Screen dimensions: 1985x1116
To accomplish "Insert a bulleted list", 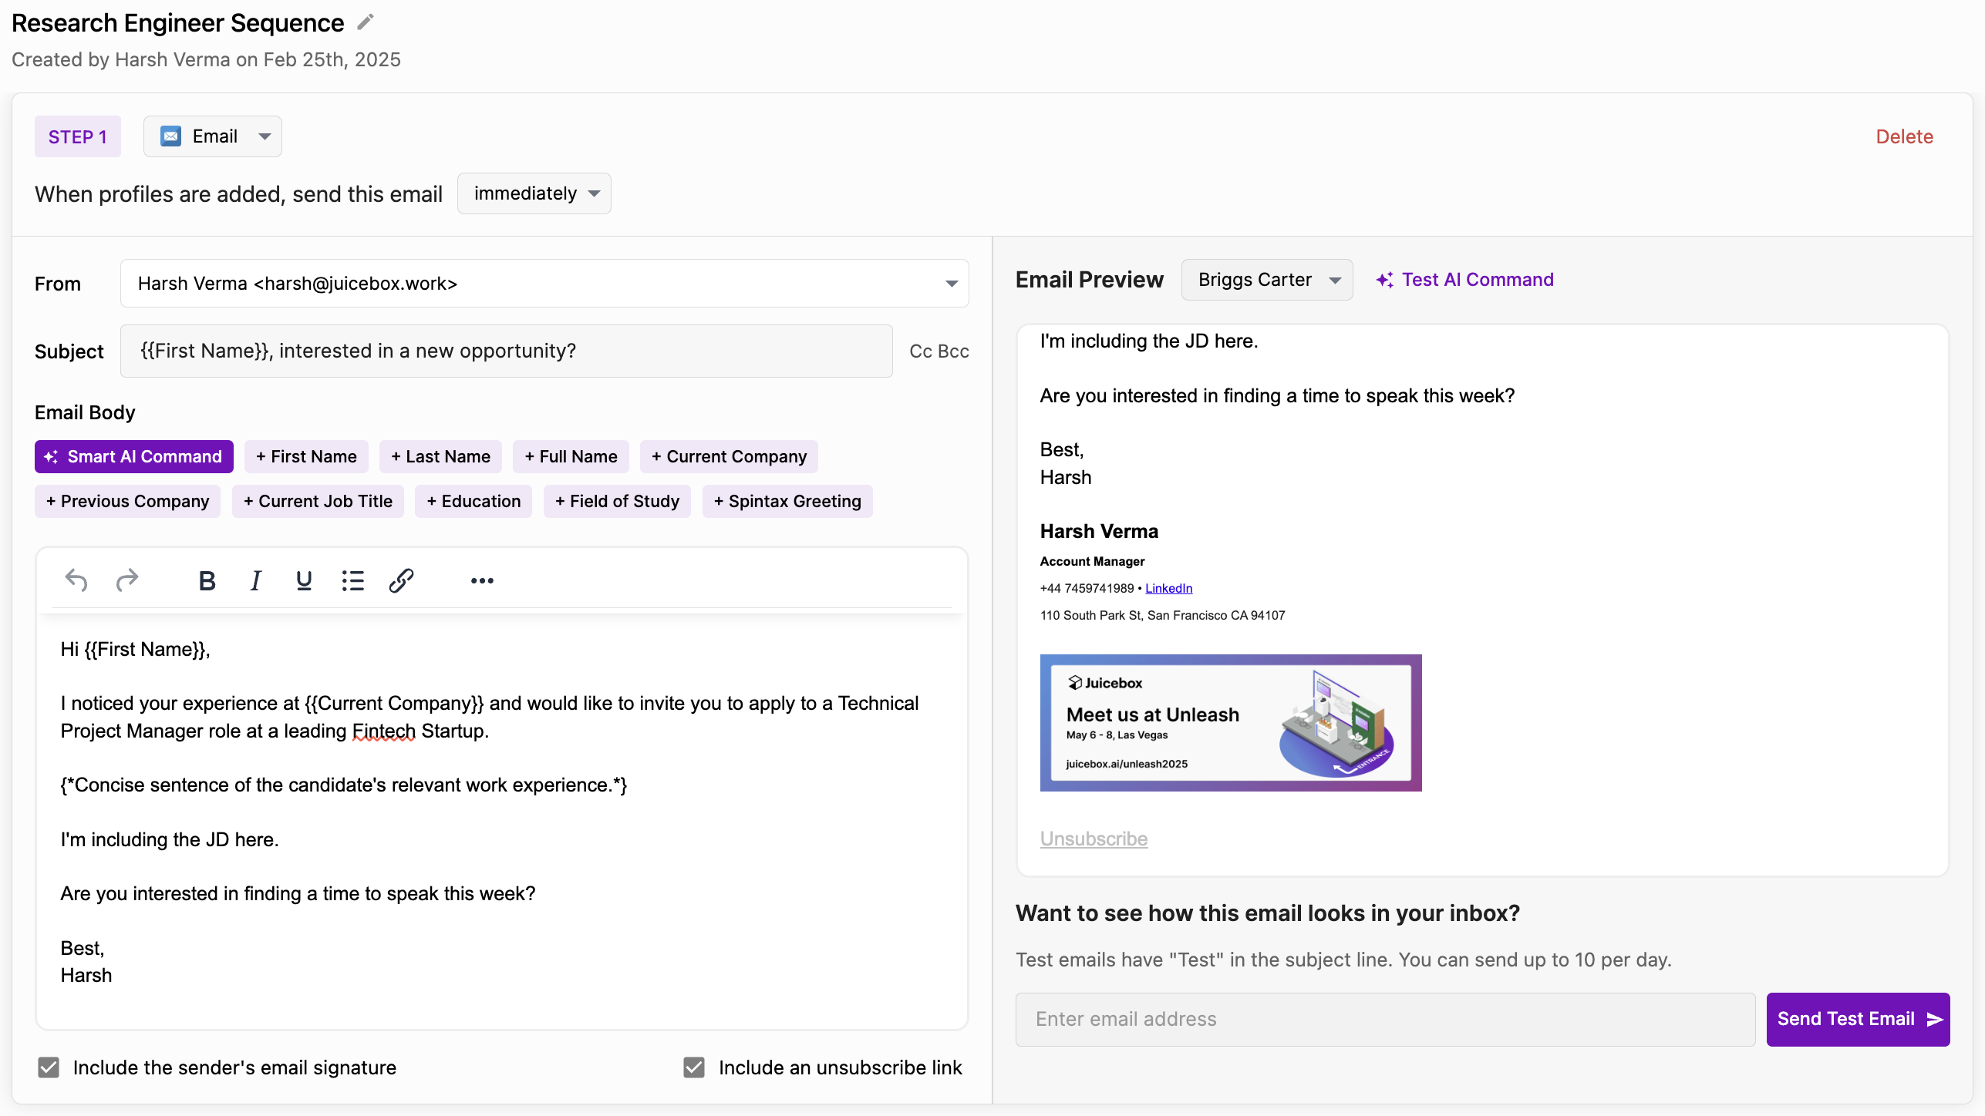I will tap(352, 580).
